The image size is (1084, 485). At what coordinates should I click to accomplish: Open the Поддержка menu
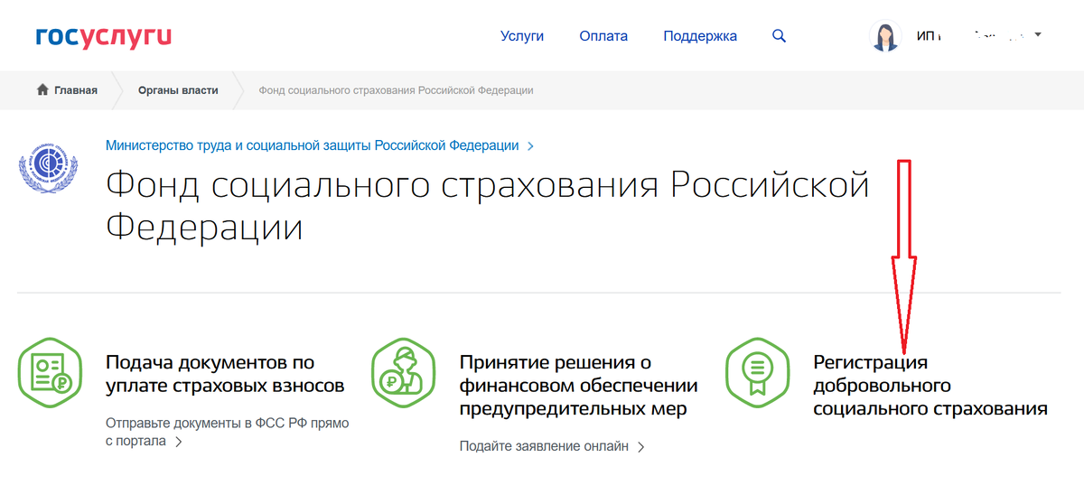pyautogui.click(x=700, y=36)
